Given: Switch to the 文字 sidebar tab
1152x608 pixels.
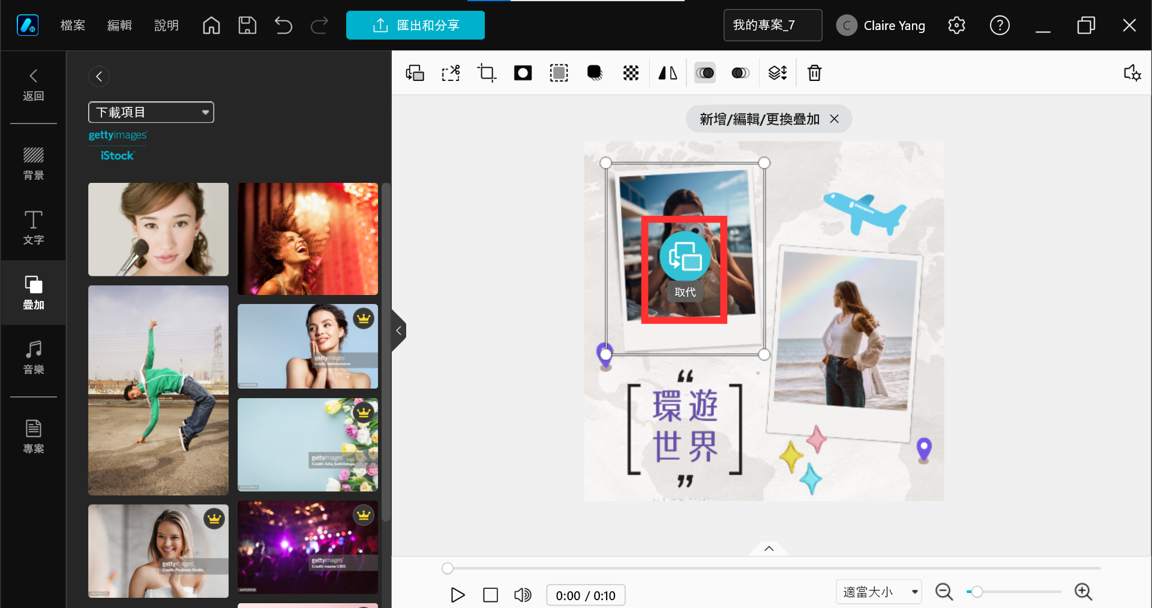Looking at the screenshot, I should [34, 228].
